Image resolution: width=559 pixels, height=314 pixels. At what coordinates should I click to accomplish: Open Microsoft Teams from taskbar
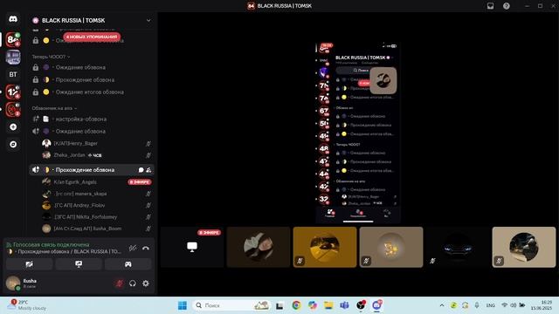coord(344,305)
